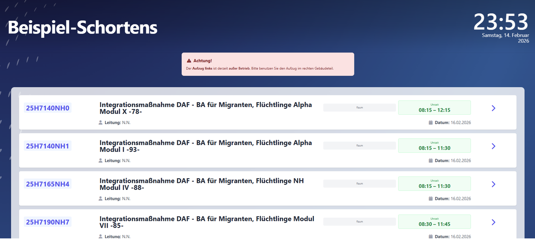Click the date Samstag, 14. Februar 2026
535x241 pixels.
tap(506, 38)
